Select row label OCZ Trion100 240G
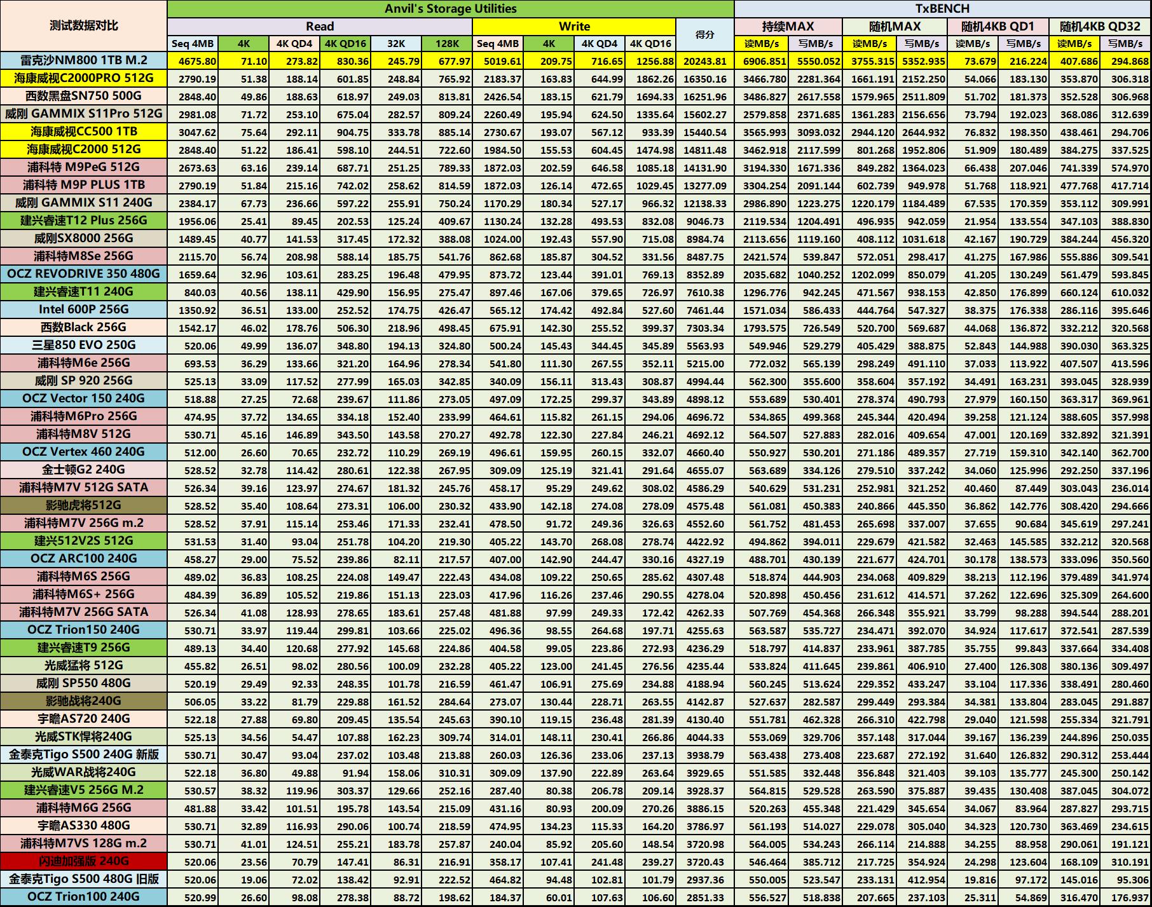1152x907 pixels. (x=83, y=897)
